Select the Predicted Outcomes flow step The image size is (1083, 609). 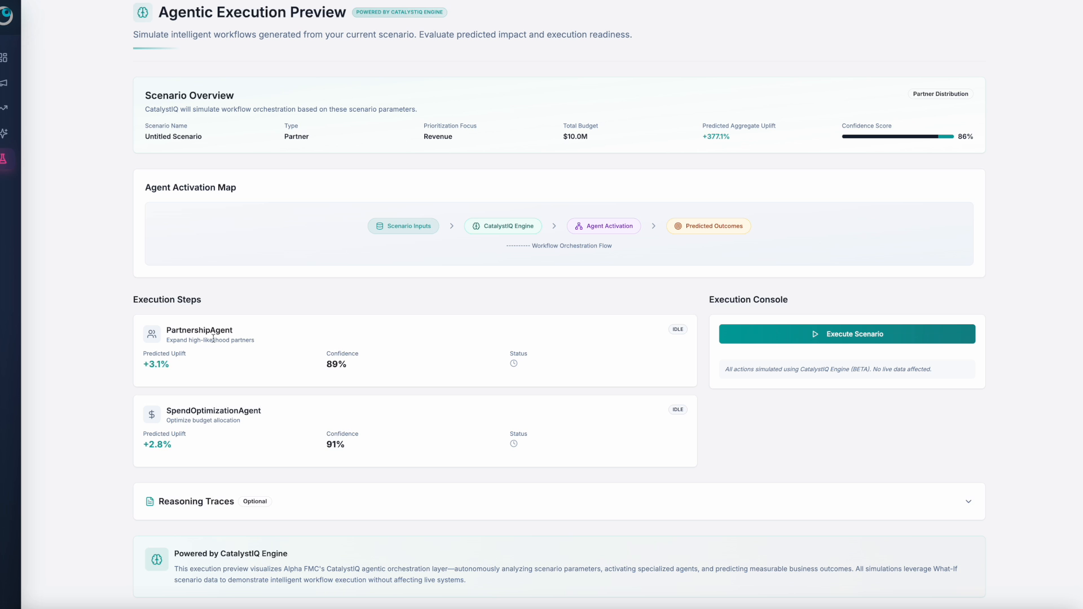click(x=708, y=226)
